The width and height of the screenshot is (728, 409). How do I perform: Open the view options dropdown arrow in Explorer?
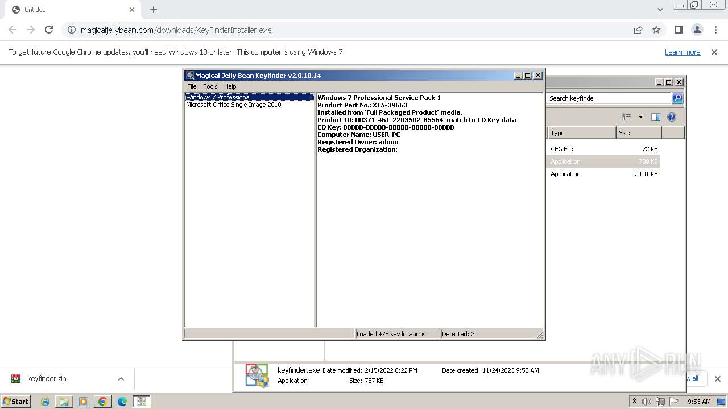[x=640, y=117]
